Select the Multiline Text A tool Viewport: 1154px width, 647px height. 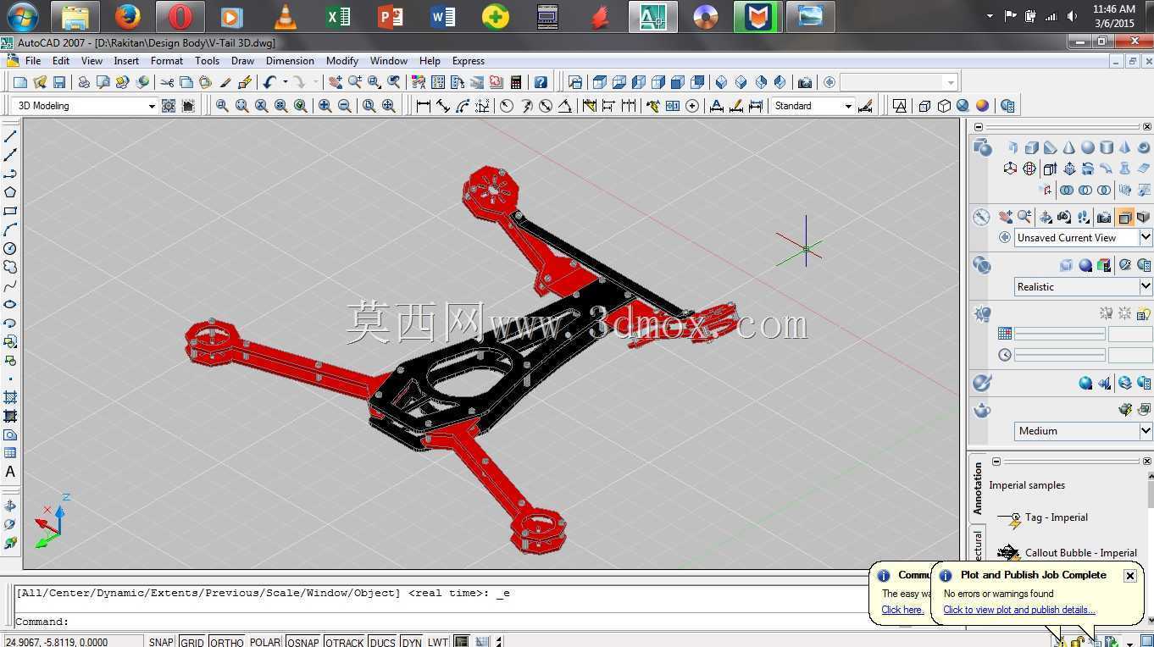[x=10, y=472]
